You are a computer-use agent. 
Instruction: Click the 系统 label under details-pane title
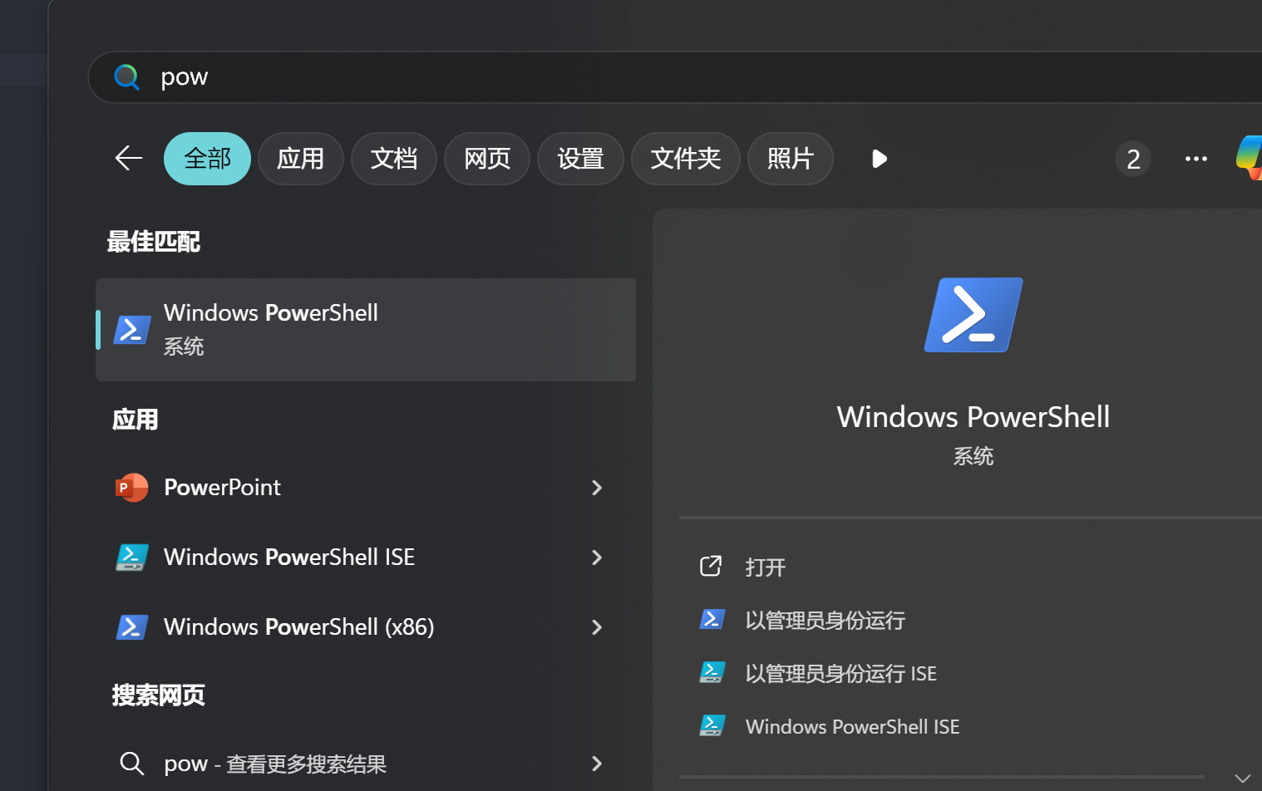pyautogui.click(x=974, y=456)
